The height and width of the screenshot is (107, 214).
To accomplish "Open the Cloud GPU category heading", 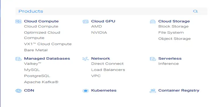I will (103, 21).
